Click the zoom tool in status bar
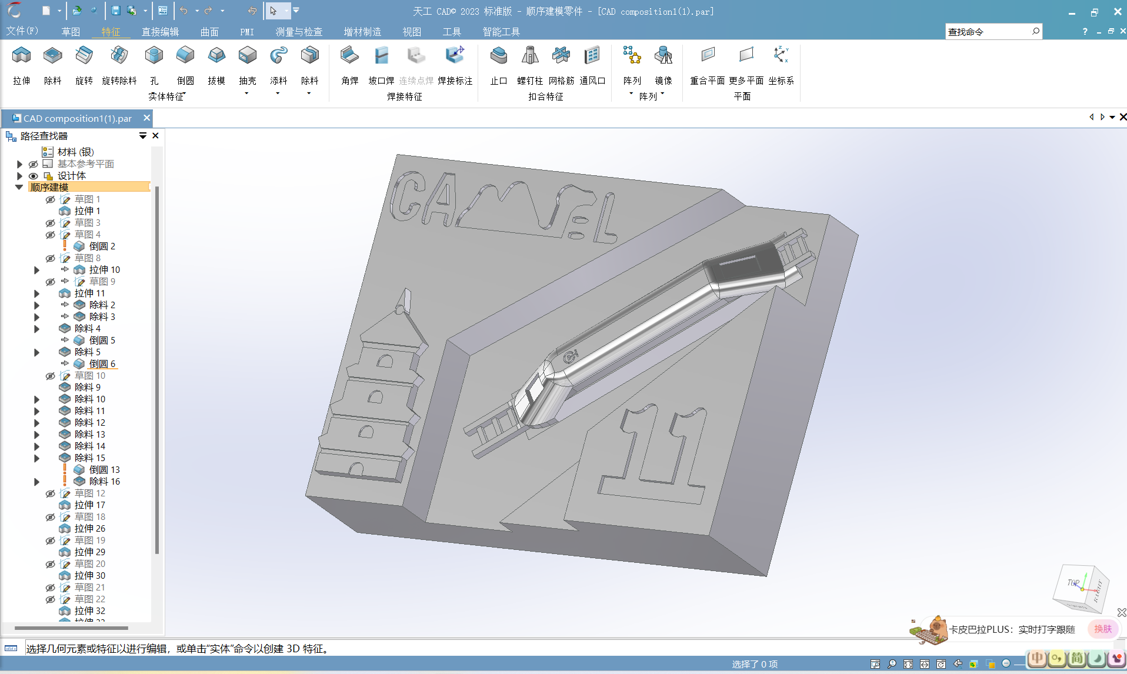The width and height of the screenshot is (1127, 674). [892, 664]
